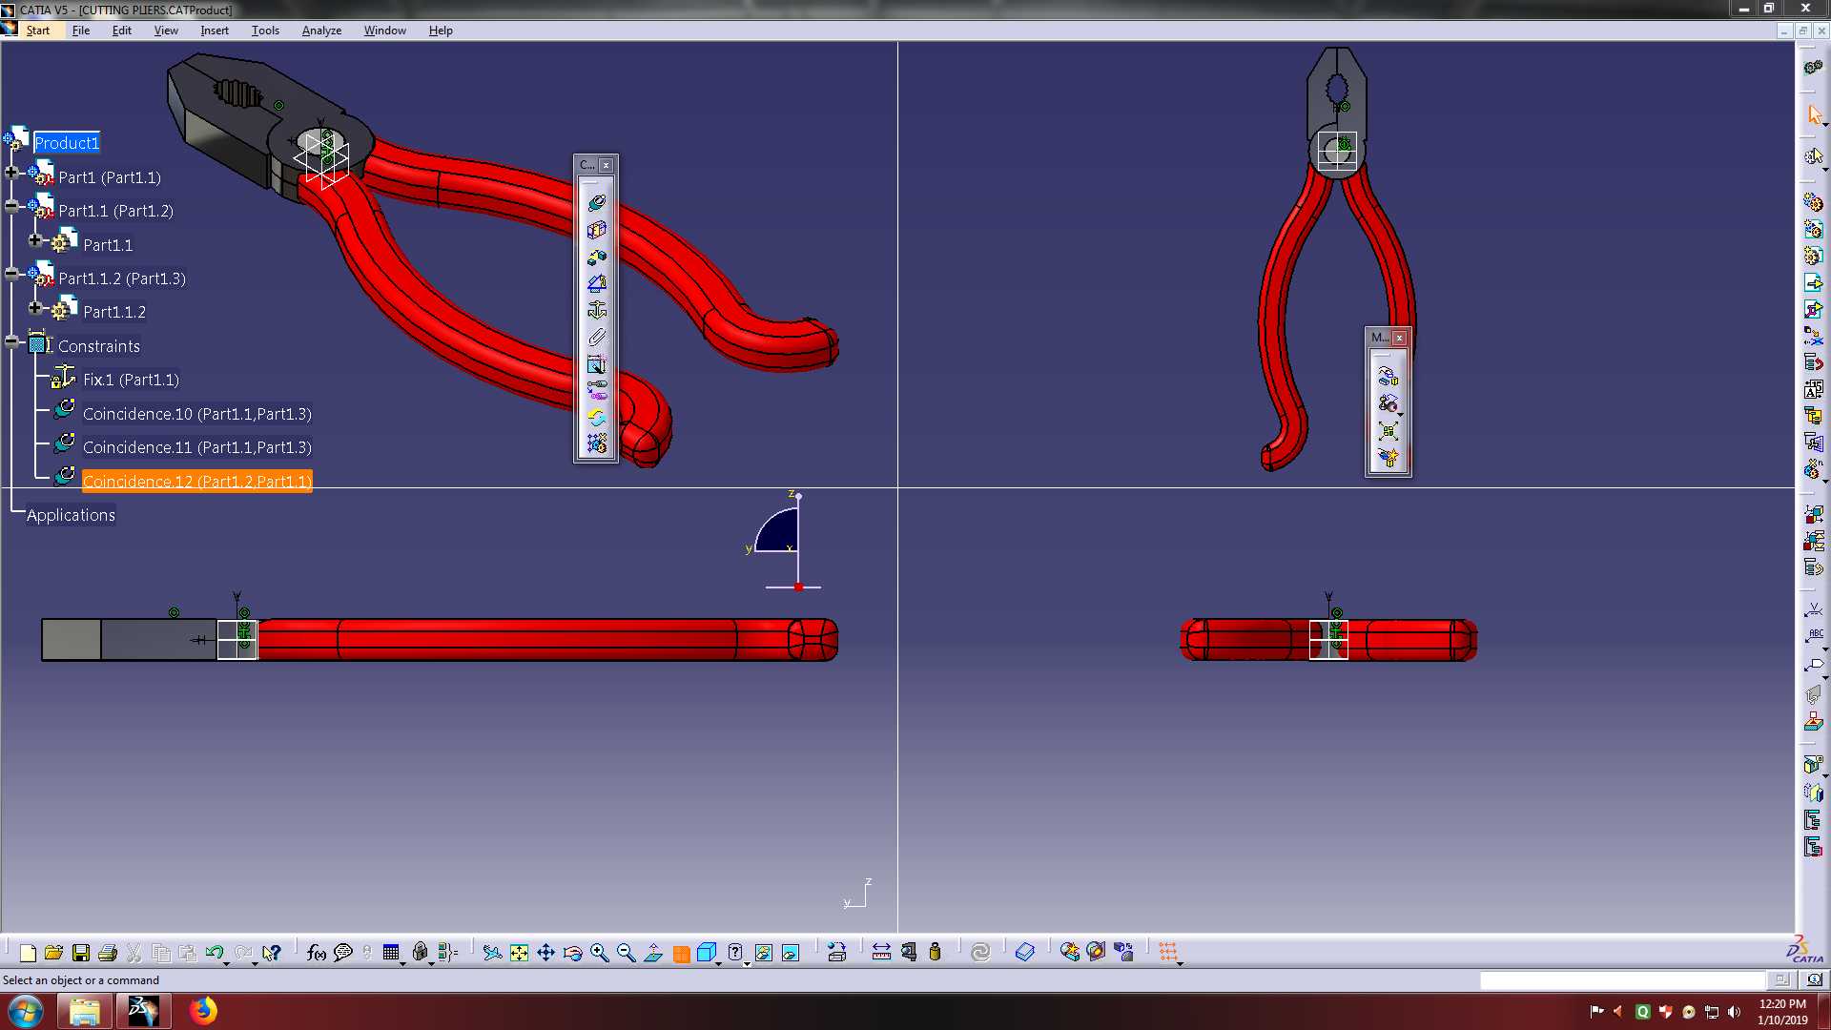The height and width of the screenshot is (1030, 1831).
Task: Expand the Part1 (Part1.1) node
Action: (x=11, y=173)
